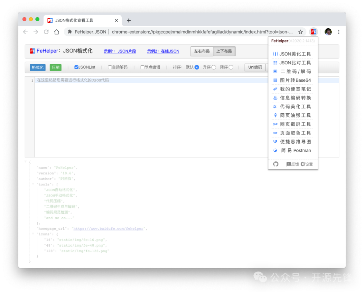Click the FeHelper logo in page header
The height and width of the screenshot is (292, 364).
(x=32, y=51)
